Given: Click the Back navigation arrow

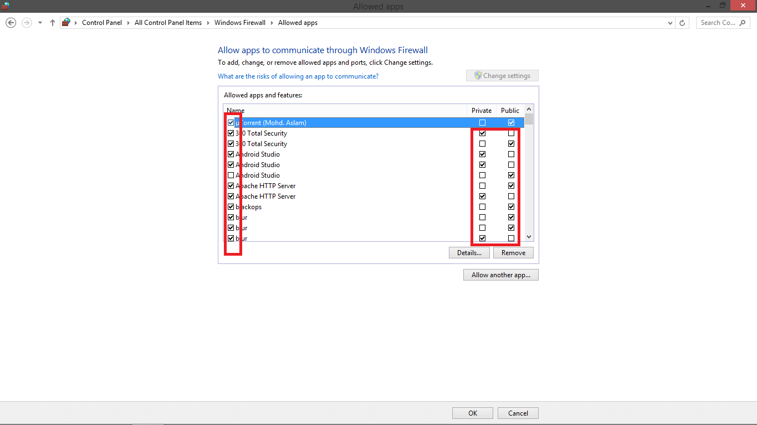Looking at the screenshot, I should pos(11,23).
